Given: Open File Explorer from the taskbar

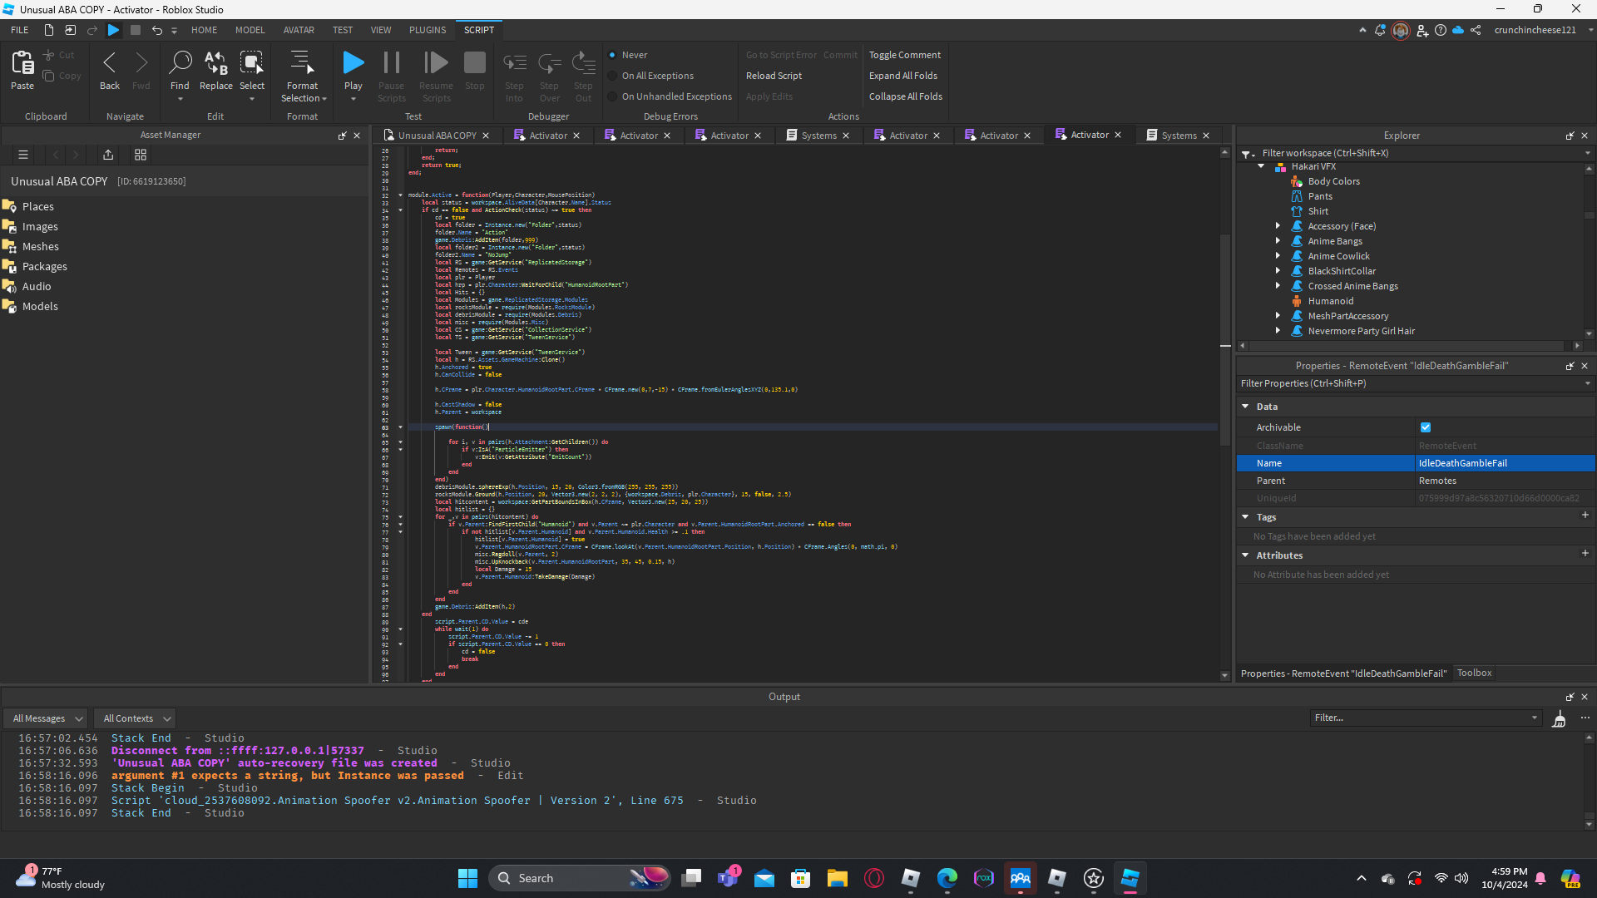Looking at the screenshot, I should pos(837,878).
